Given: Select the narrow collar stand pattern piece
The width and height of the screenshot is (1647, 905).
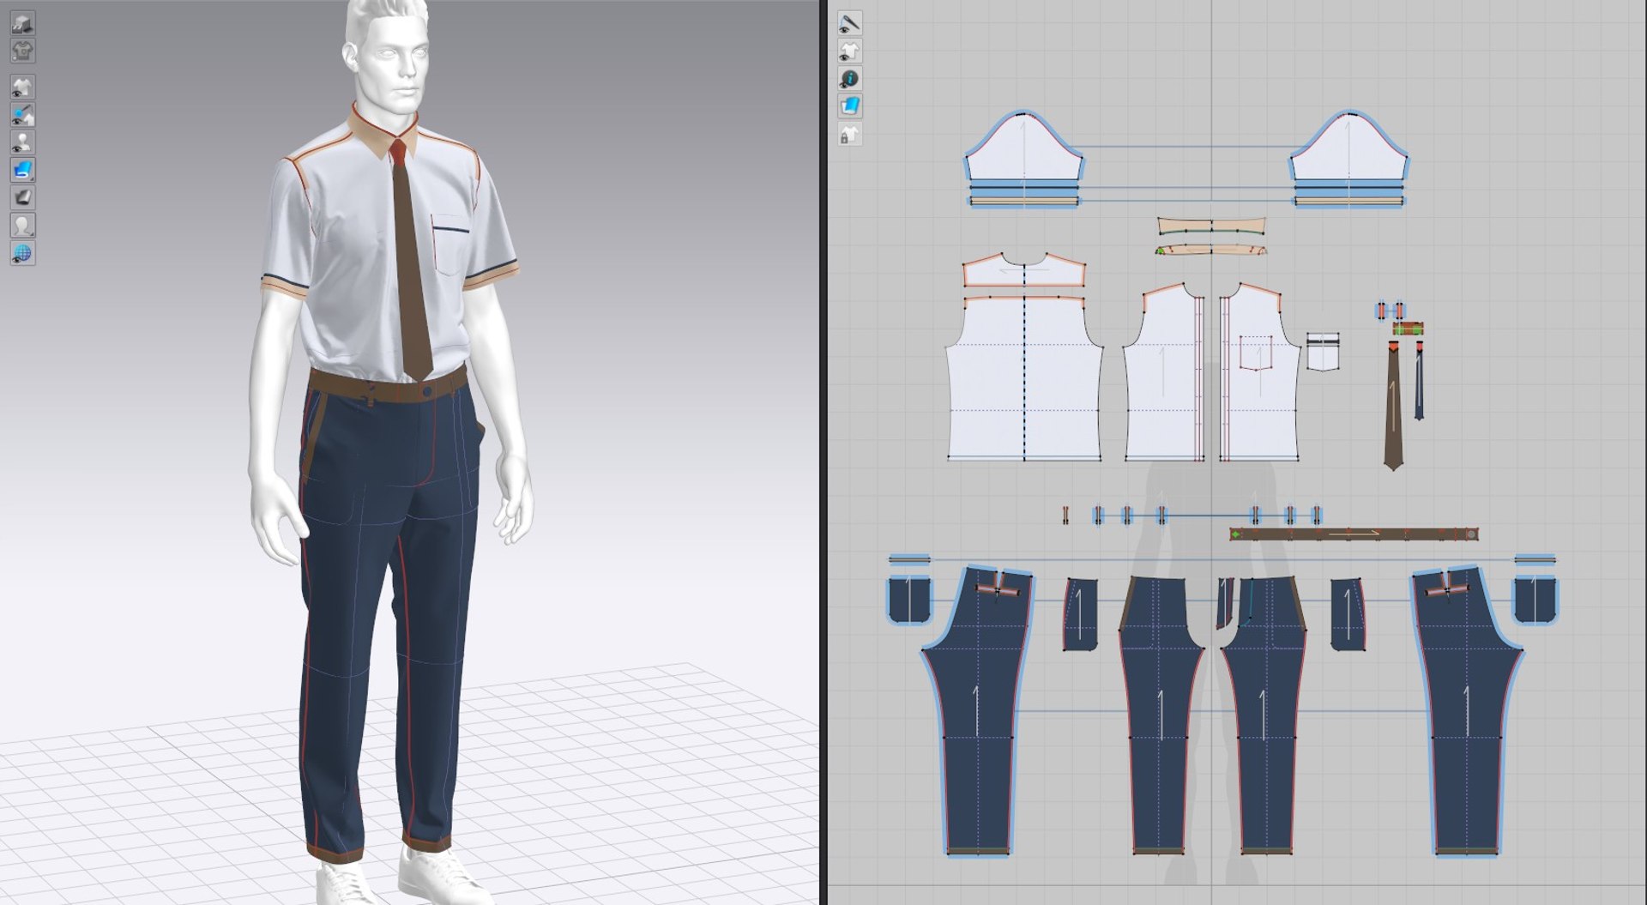Looking at the screenshot, I should click(x=1211, y=250).
